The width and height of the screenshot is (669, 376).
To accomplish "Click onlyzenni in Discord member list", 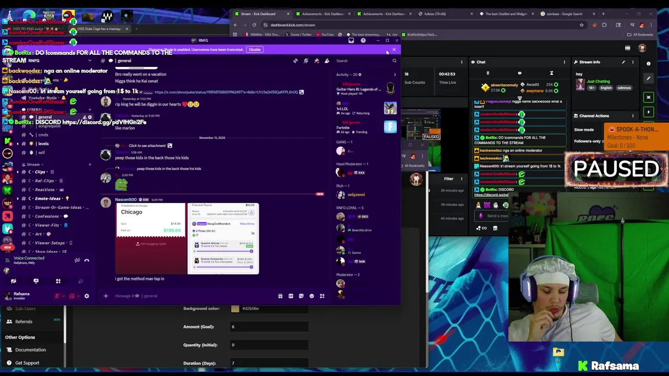I will pyautogui.click(x=356, y=195).
